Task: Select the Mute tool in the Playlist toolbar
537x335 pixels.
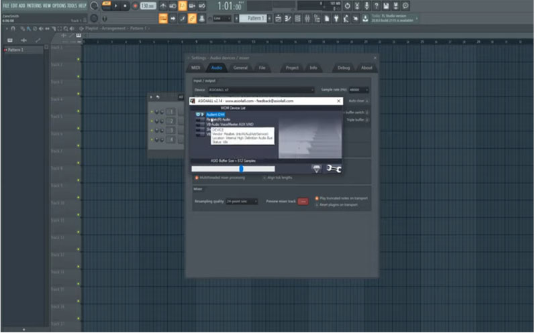Action: point(41,29)
